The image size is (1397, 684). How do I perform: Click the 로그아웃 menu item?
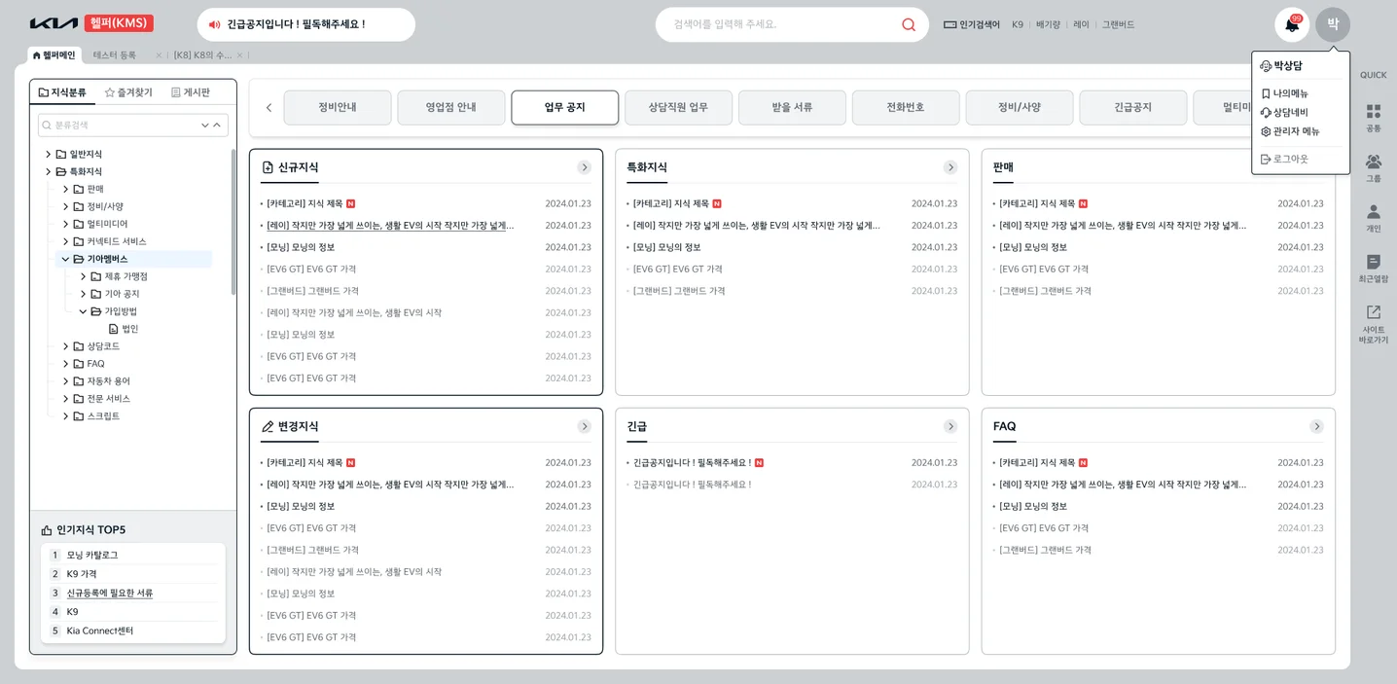1284,159
